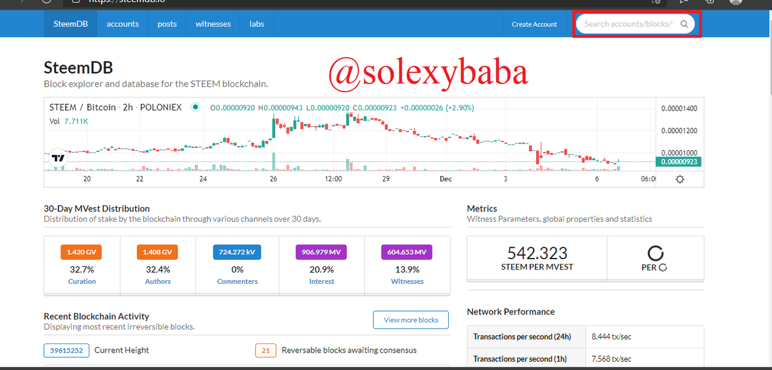Screen dimensions: 772x370
Task: Open the posts menu item
Action: pos(167,24)
